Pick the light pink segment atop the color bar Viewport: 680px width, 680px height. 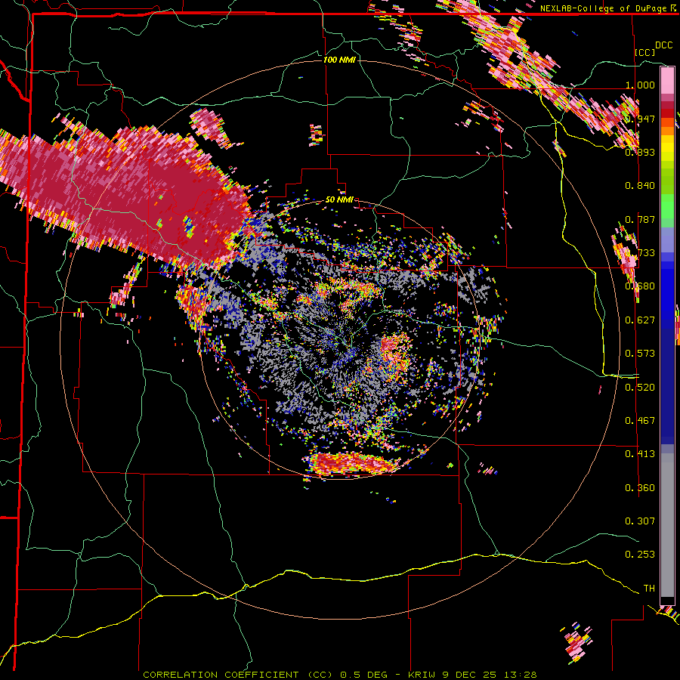[667, 81]
